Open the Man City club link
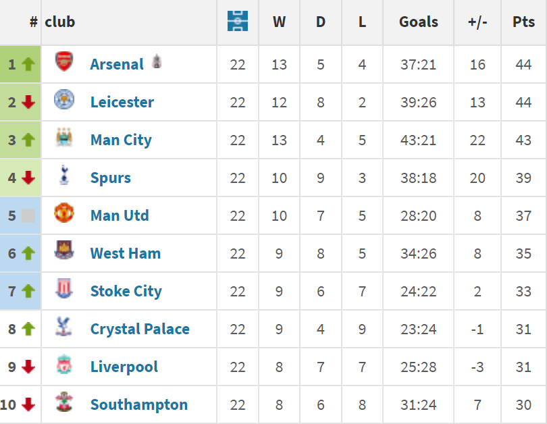The image size is (547, 424). [x=121, y=140]
